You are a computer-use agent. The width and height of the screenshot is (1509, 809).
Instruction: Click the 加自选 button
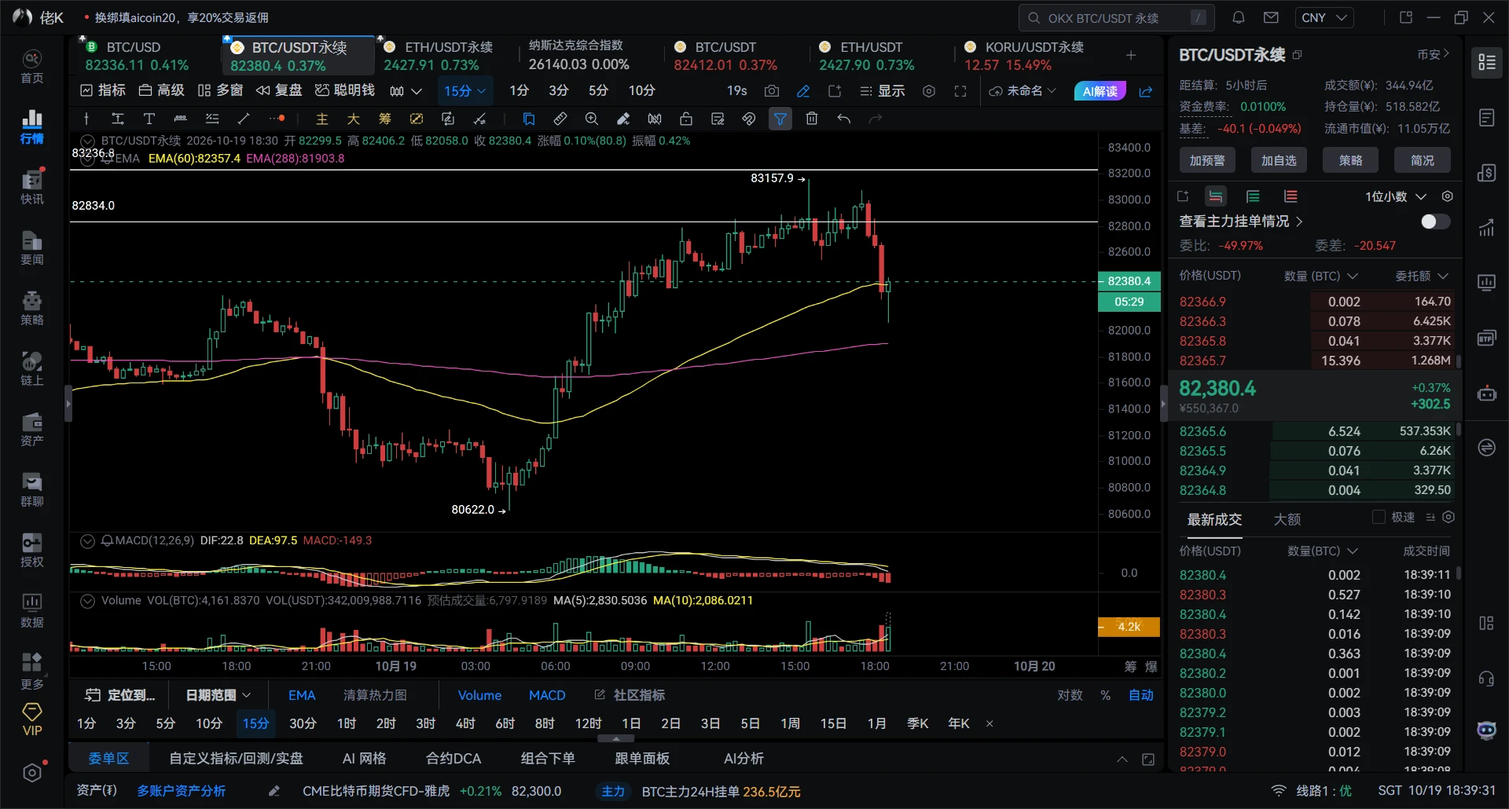(1279, 160)
